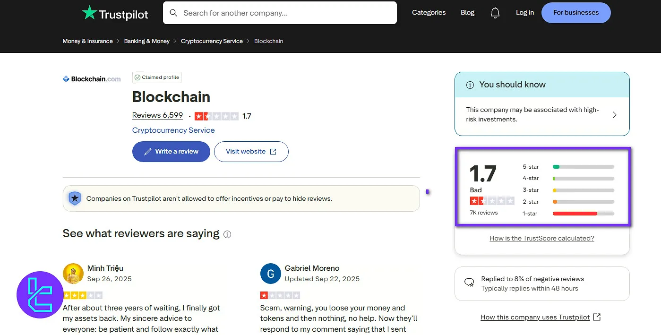Click Minh Triệu's profile avatar
Image resolution: width=661 pixels, height=335 pixels.
(73, 274)
